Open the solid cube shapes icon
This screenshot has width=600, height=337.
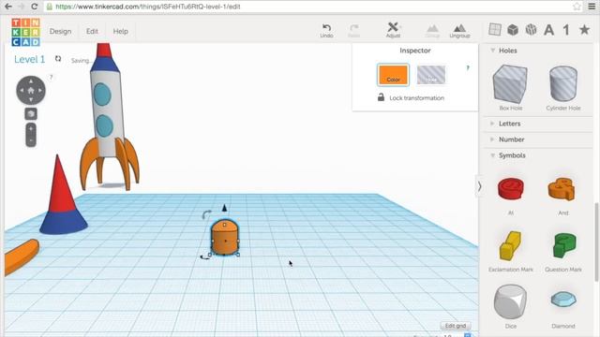click(513, 29)
